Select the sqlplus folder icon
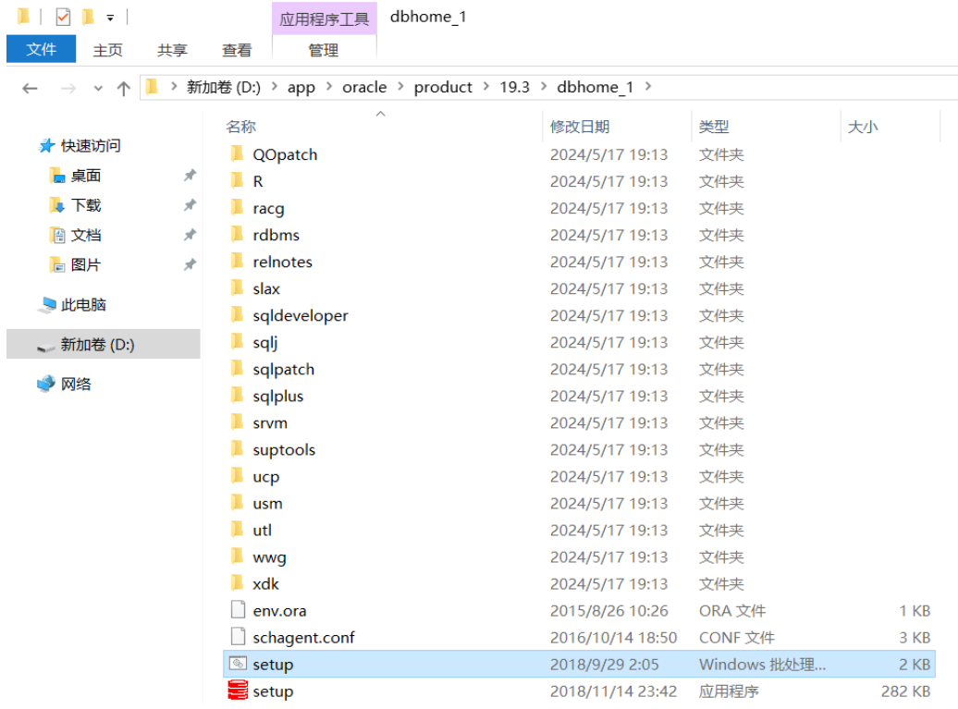 click(238, 395)
